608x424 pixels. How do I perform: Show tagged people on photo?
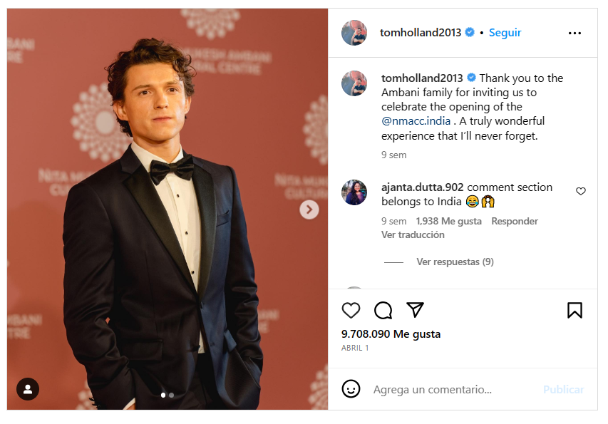28,389
